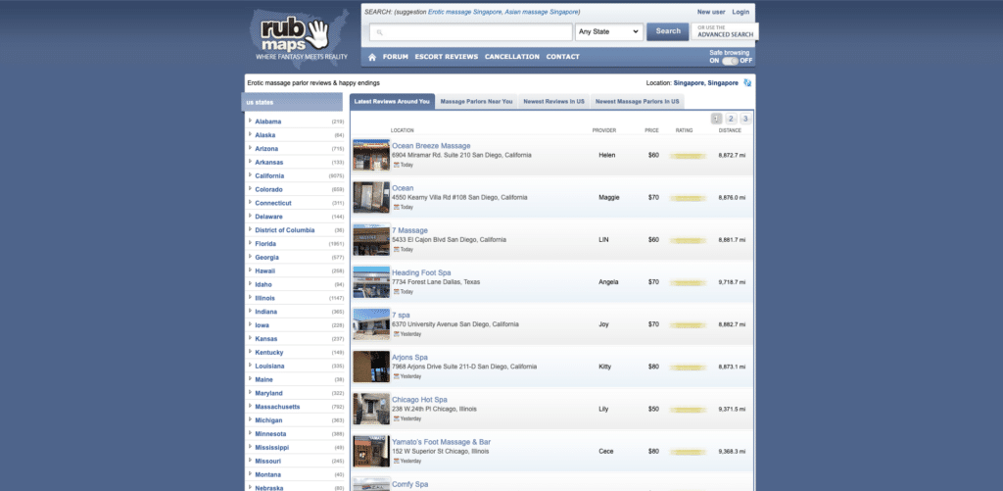Screen dimensions: 1003x491
Task: Click the calendar icon in the Chicago Hot Spa row
Action: pos(396,418)
